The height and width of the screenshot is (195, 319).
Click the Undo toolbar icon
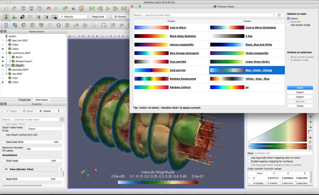tap(48, 8)
